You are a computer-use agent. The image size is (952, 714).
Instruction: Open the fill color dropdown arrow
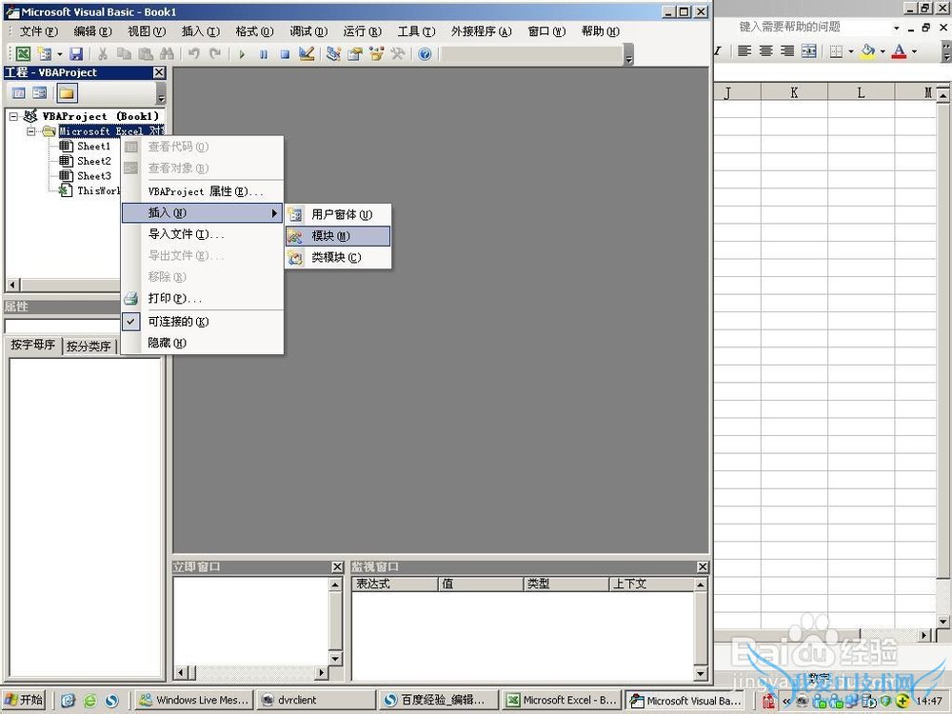pyautogui.click(x=883, y=51)
